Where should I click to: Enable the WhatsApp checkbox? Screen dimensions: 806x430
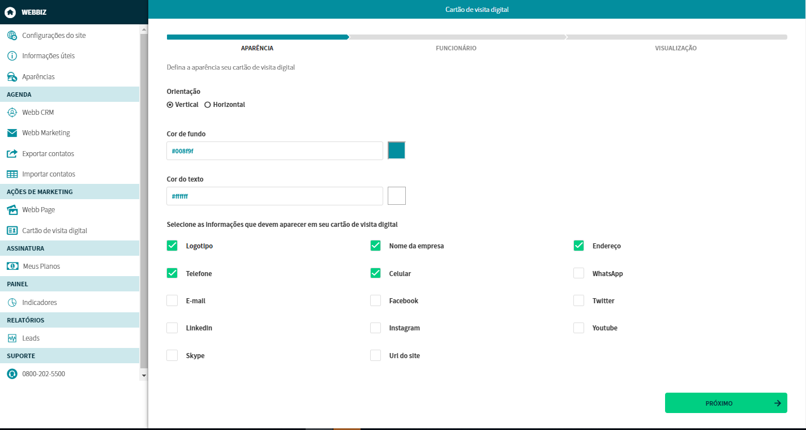578,273
